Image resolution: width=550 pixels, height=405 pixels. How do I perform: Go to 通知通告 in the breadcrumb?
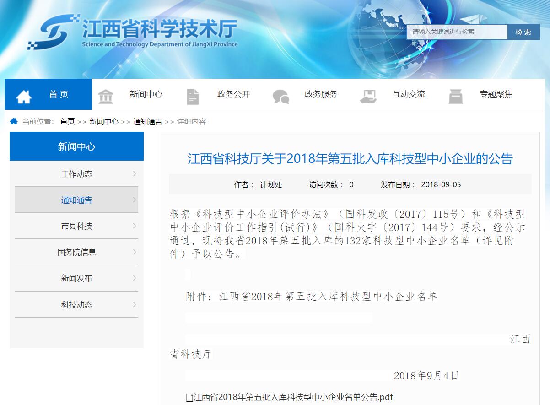coord(148,121)
